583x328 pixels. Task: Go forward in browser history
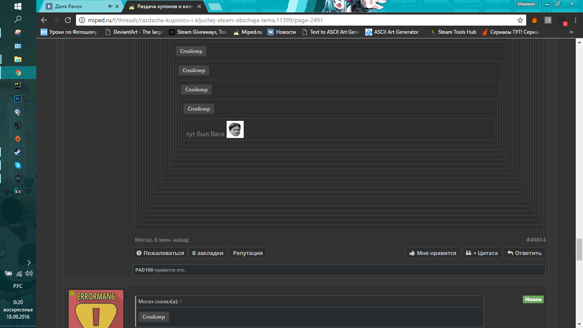[x=56, y=20]
